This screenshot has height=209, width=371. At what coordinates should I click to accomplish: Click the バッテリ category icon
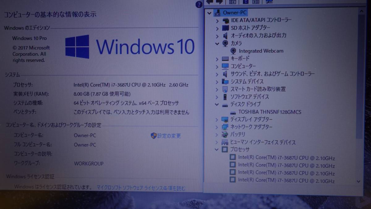[x=225, y=134]
